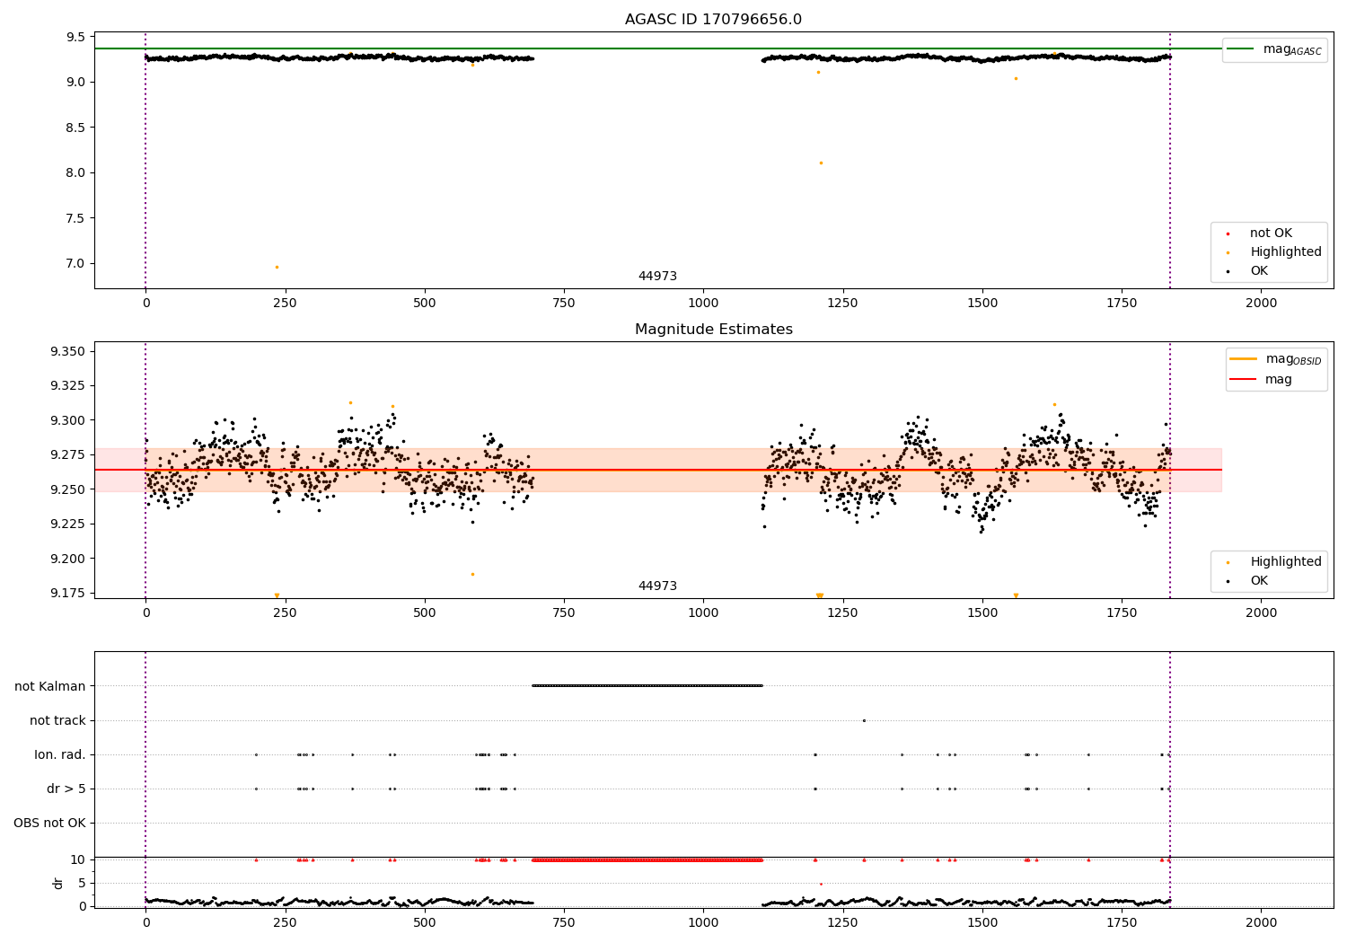Click the "9.350" y-axis tick label
1347x943 pixels.
point(67,352)
